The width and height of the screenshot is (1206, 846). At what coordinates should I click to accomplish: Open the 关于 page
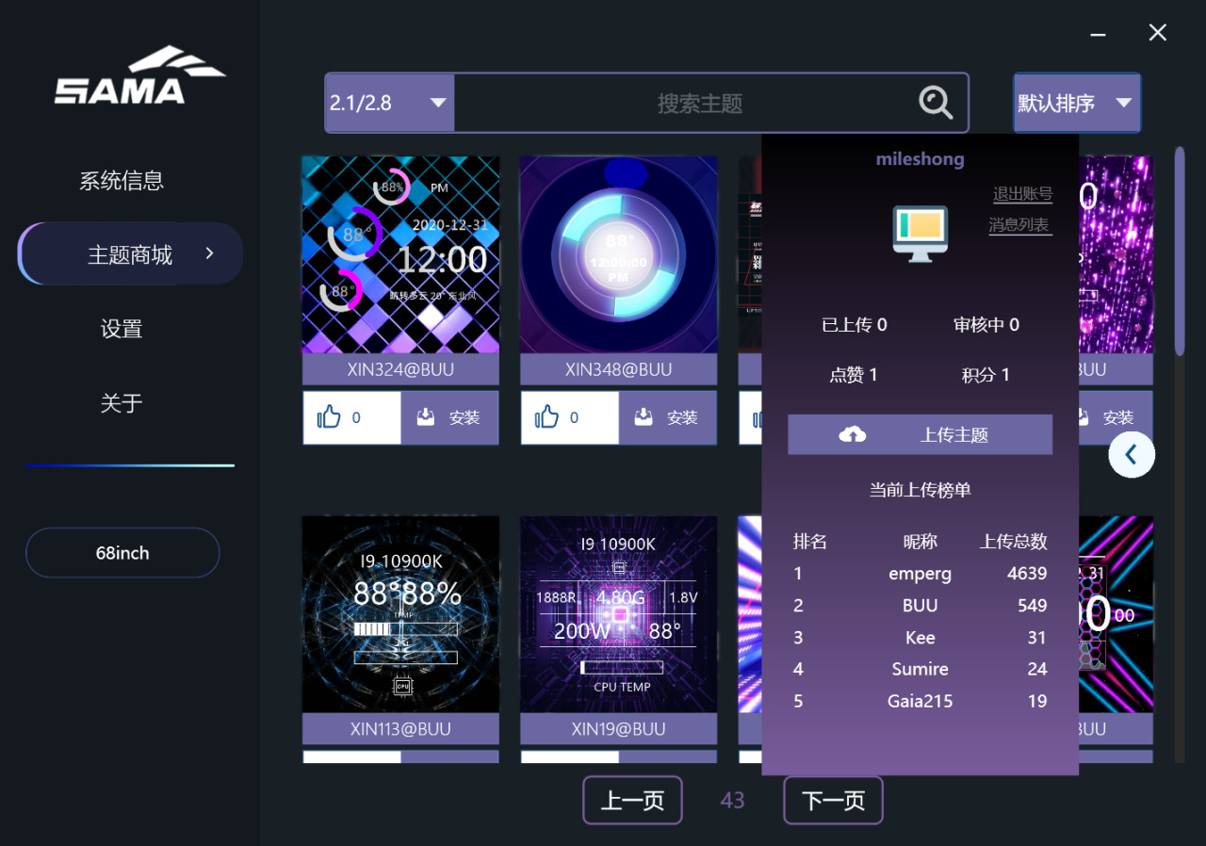coord(122,403)
